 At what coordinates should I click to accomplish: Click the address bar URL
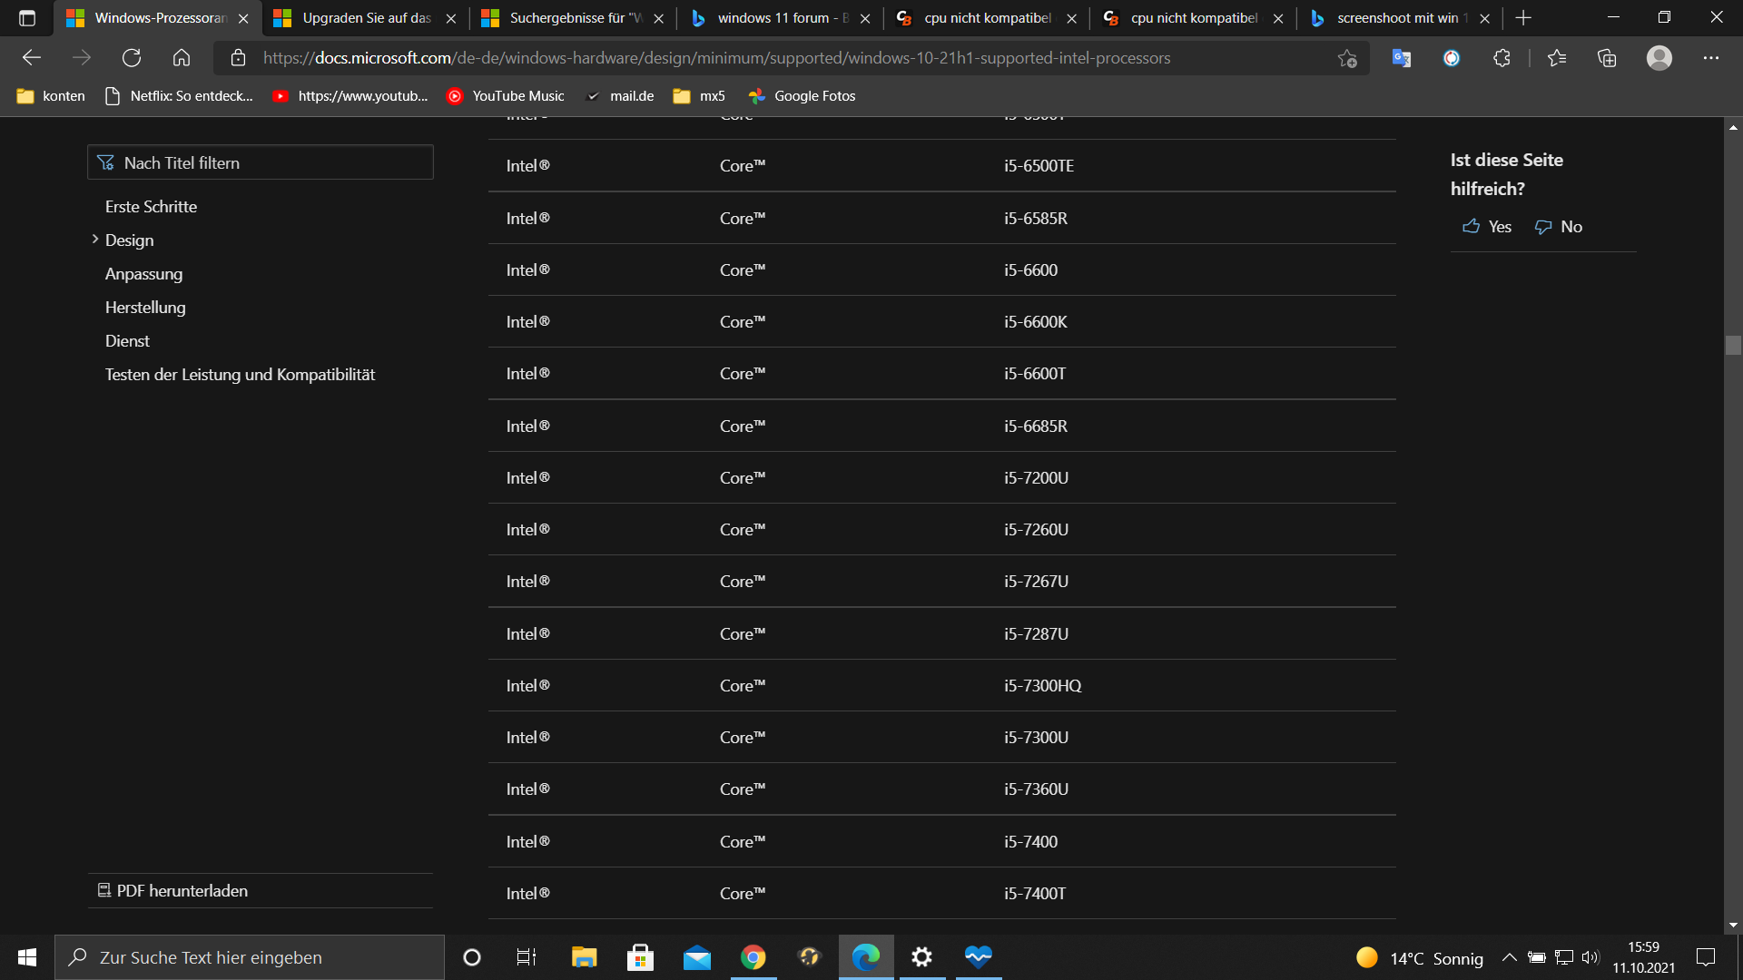coord(717,58)
